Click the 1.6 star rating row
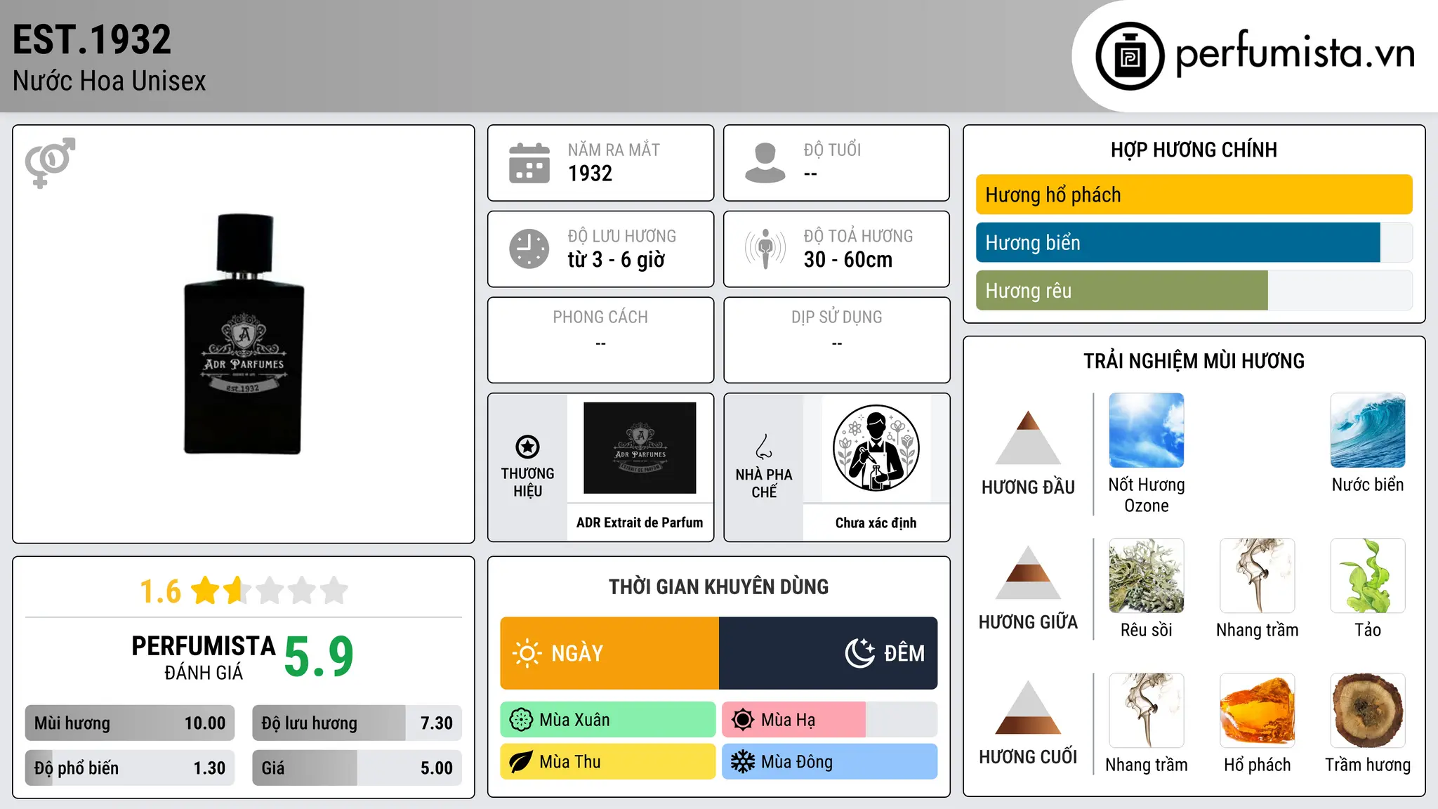Image resolution: width=1438 pixels, height=809 pixels. click(244, 591)
